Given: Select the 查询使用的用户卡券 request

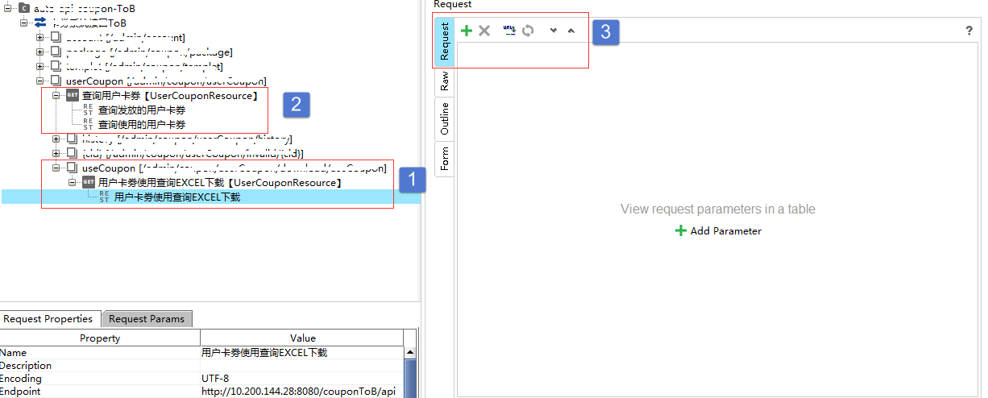Looking at the screenshot, I should 141,125.
